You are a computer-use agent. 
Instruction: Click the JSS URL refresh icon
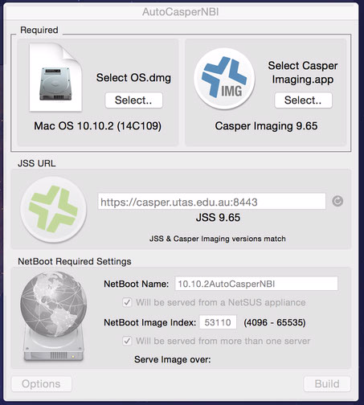(337, 201)
